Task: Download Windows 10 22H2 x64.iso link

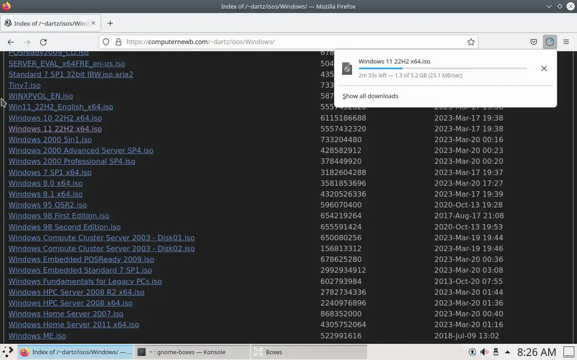Action: pos(55,118)
